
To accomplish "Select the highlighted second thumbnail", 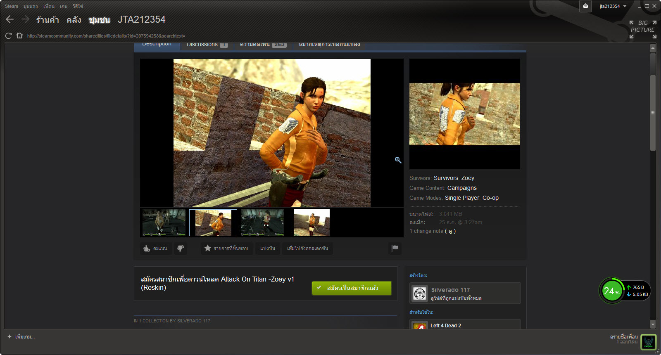I will [x=213, y=222].
